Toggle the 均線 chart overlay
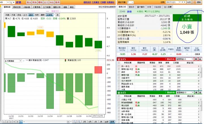The image size is (204, 124). click(x=7, y=15)
